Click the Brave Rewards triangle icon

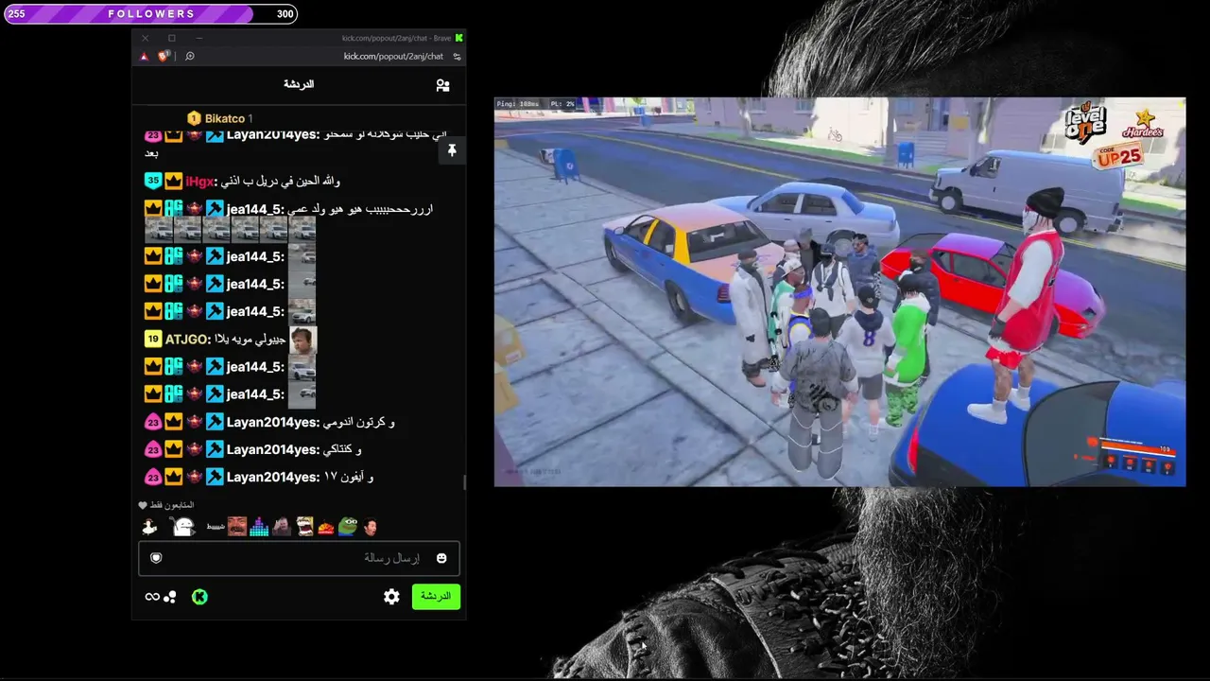pyautogui.click(x=144, y=56)
